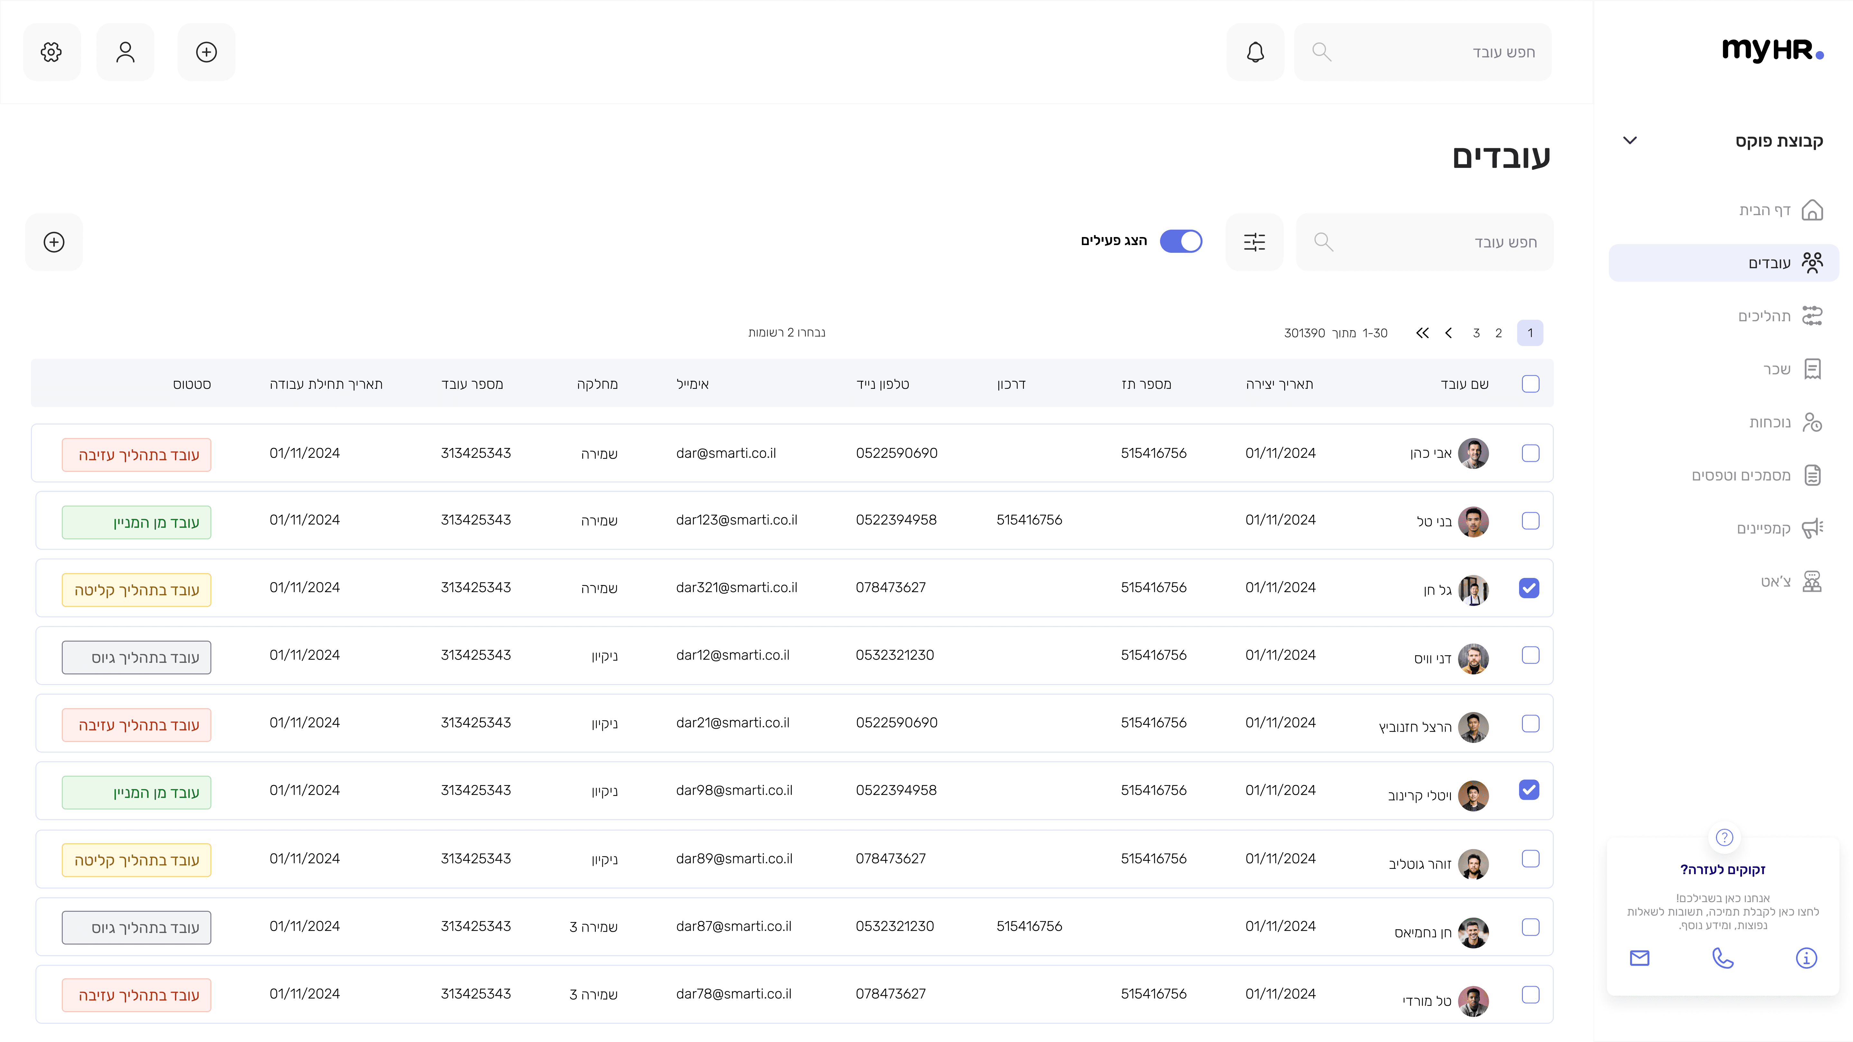Check the row checkbox for חן נחמאס
The width and height of the screenshot is (1853, 1042).
(x=1531, y=927)
